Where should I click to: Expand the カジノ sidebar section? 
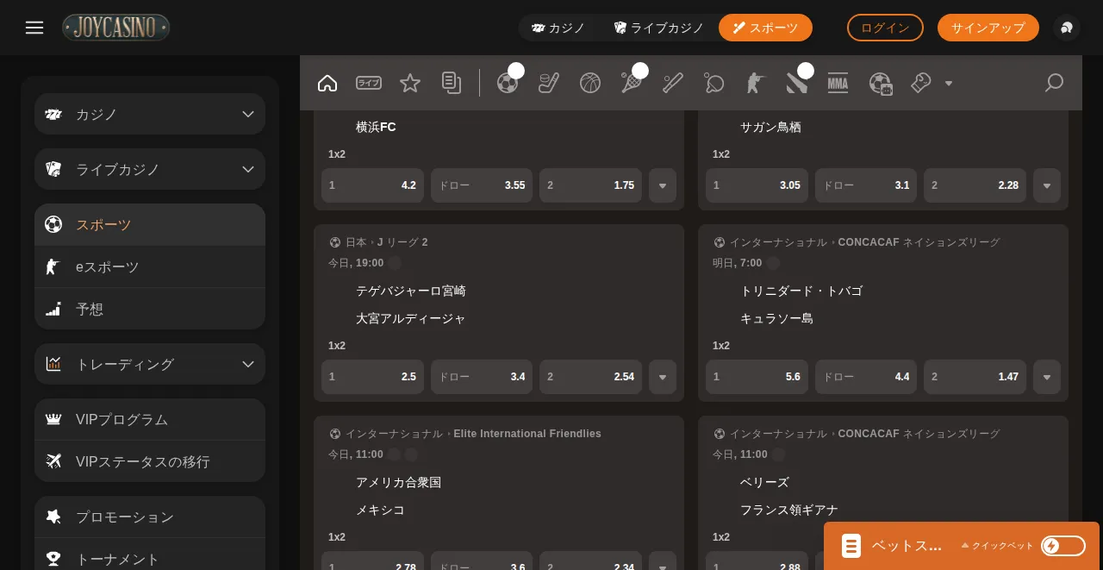(150, 114)
